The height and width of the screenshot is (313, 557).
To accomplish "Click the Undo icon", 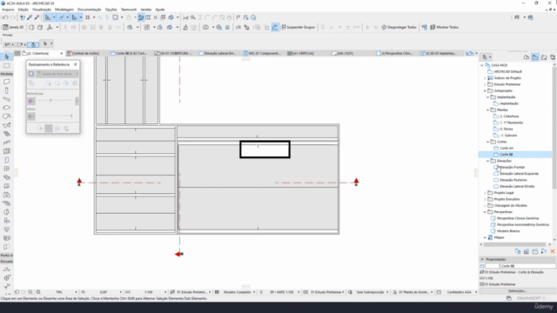I will 5,17.
